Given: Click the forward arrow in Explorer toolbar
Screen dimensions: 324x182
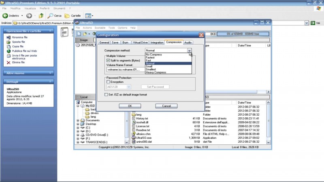Looking at the screenshot, I should click(29, 16).
